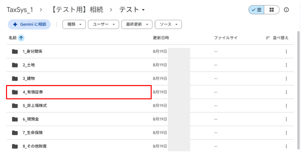Click the 7_生命保険 folder icon
301x152 pixels.
[15, 133]
